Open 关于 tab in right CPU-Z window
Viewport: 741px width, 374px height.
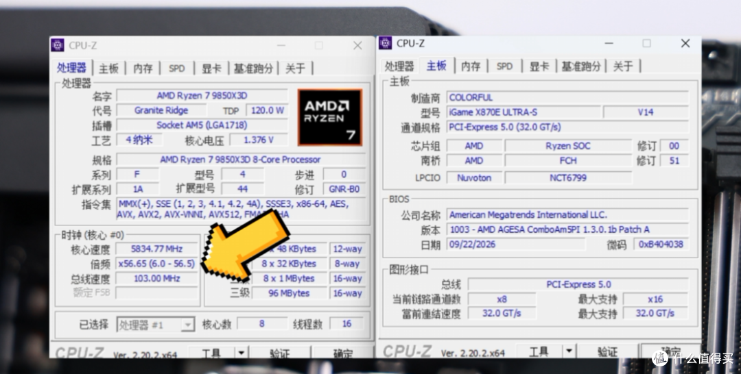(x=623, y=66)
